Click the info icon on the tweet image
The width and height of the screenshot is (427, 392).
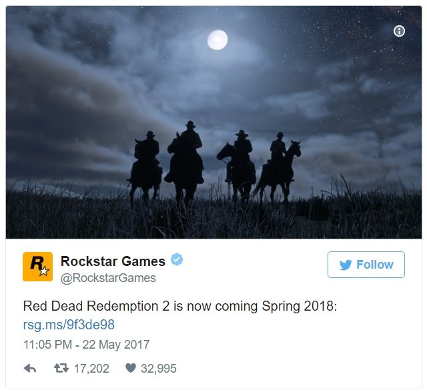(399, 31)
